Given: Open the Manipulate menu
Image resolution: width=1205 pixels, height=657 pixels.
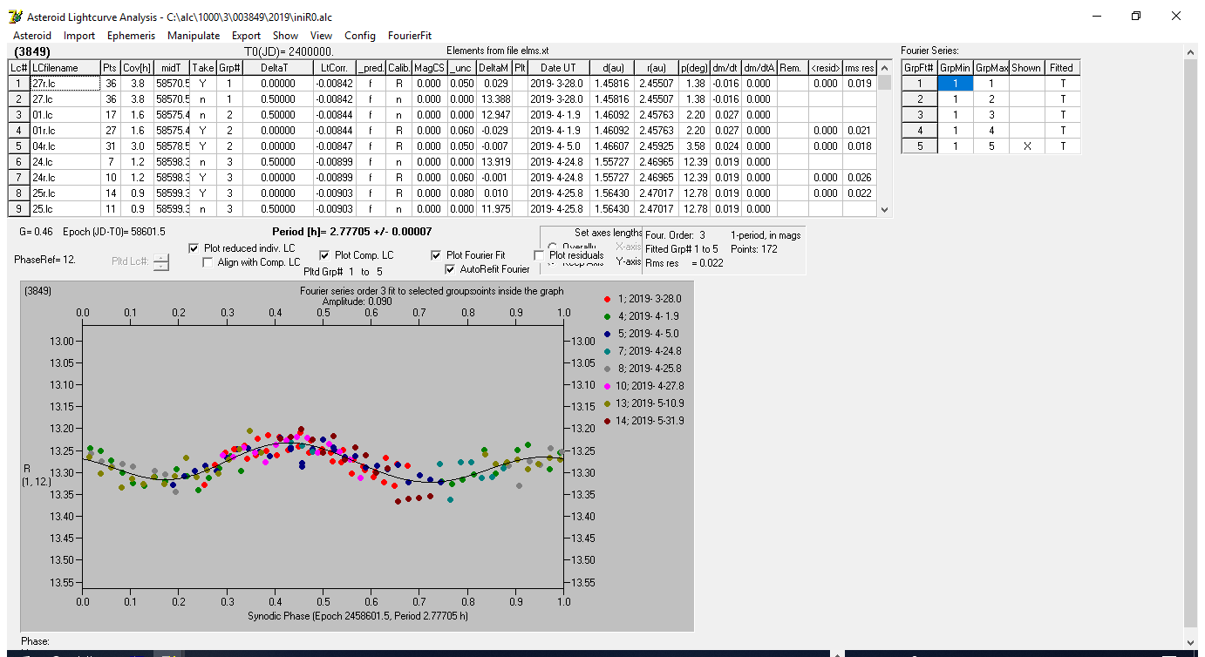Looking at the screenshot, I should pyautogui.click(x=194, y=36).
